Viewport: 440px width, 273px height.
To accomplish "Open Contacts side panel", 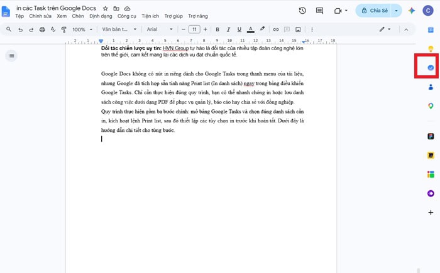I will point(431,87).
